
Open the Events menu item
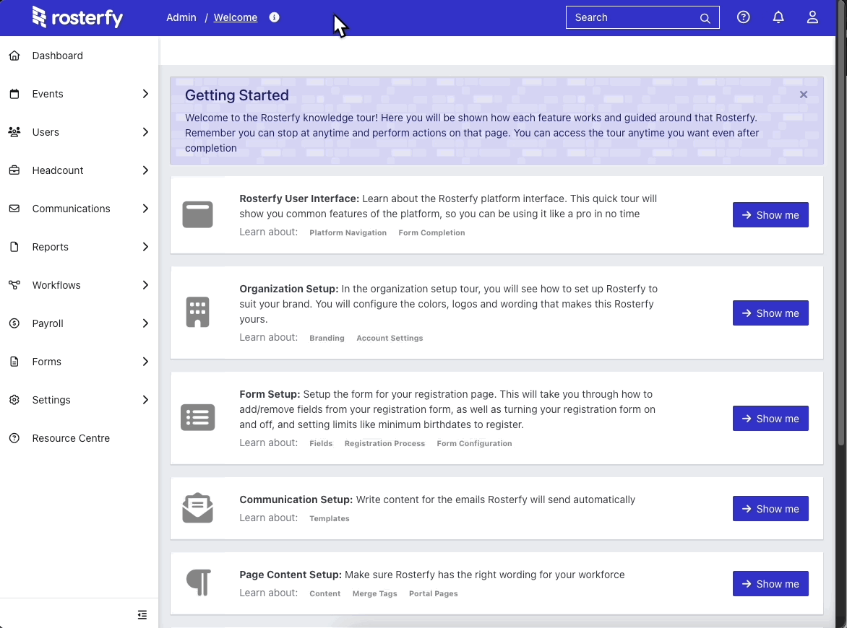79,94
